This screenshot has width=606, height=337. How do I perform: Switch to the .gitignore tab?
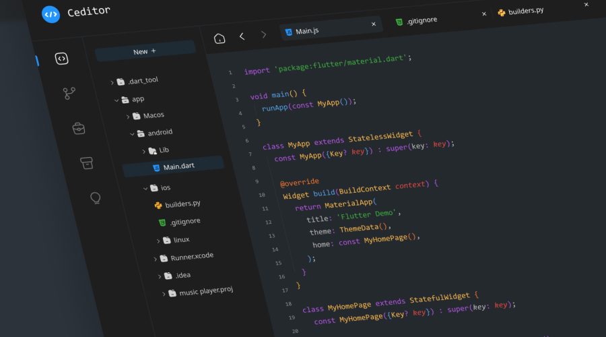pyautogui.click(x=422, y=20)
